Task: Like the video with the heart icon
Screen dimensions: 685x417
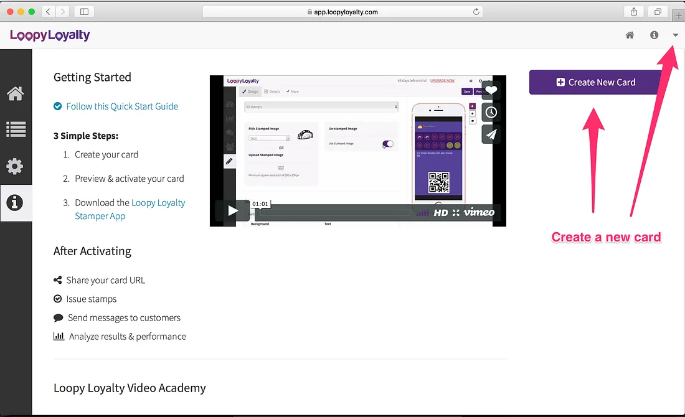Action: [491, 90]
